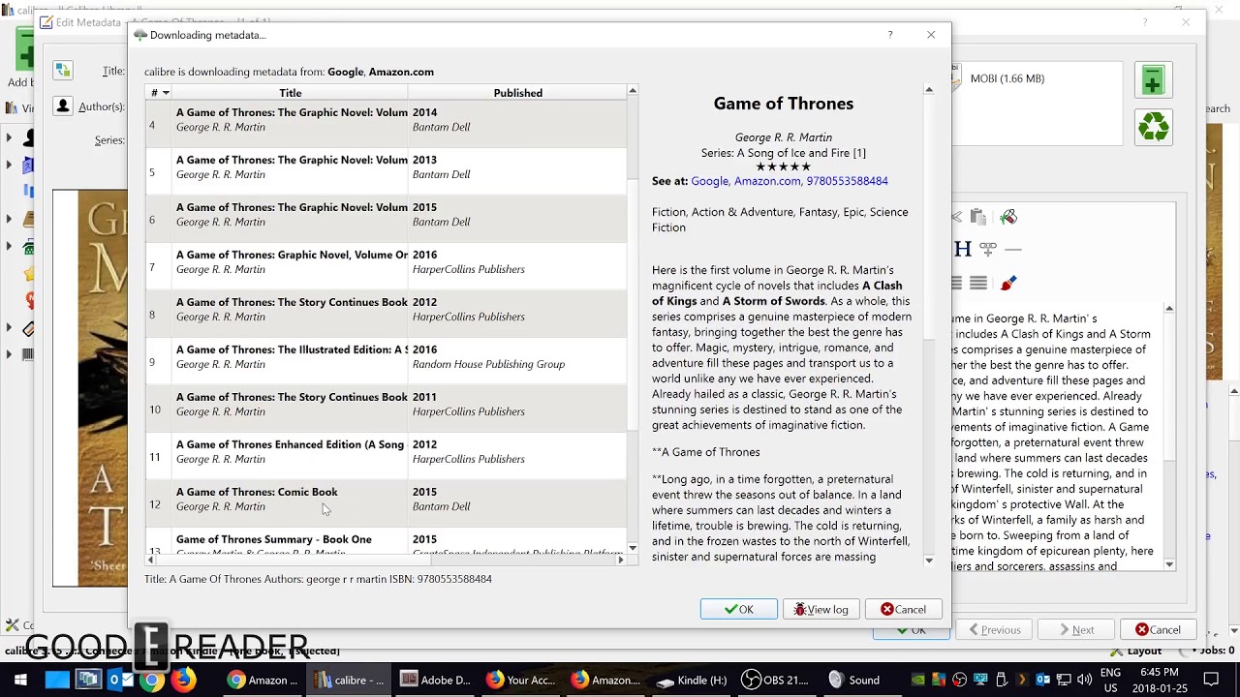Click the Chrome icon pinned on taskbar
Viewport: 1240px width, 697px height.
point(152,680)
